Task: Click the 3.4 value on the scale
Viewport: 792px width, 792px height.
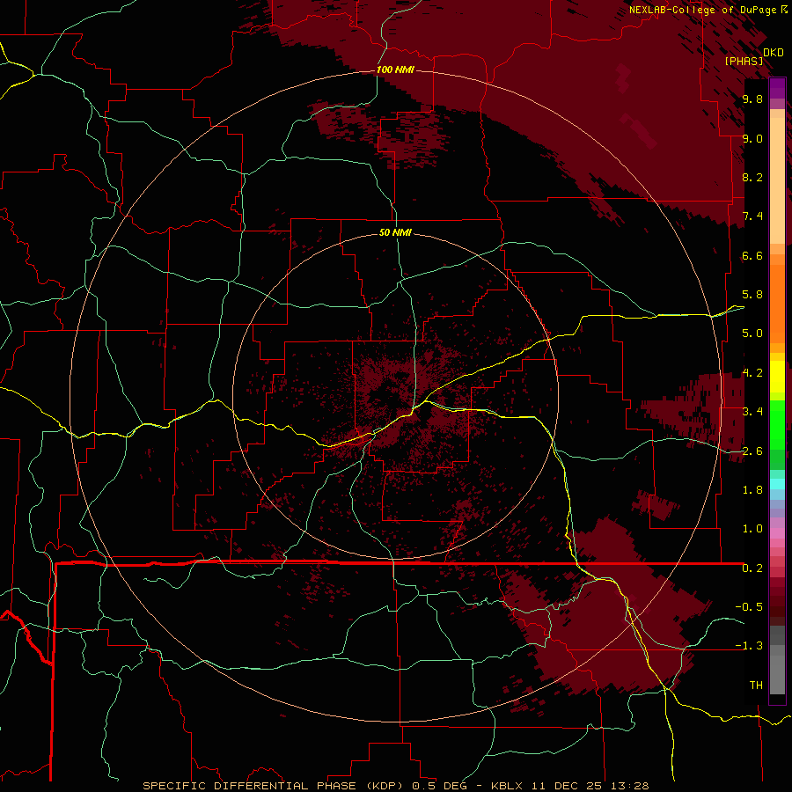Action: point(752,412)
